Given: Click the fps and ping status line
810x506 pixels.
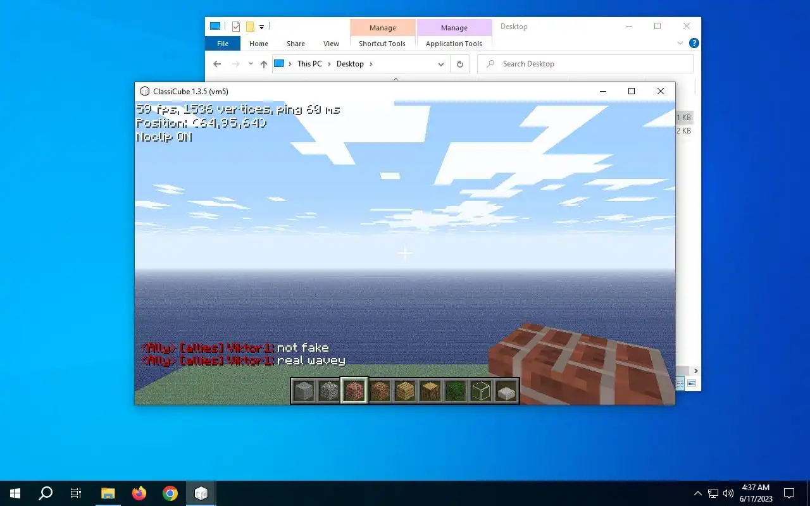Looking at the screenshot, I should (x=238, y=109).
